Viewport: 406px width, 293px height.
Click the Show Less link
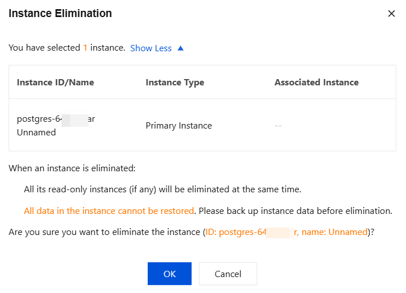[151, 48]
